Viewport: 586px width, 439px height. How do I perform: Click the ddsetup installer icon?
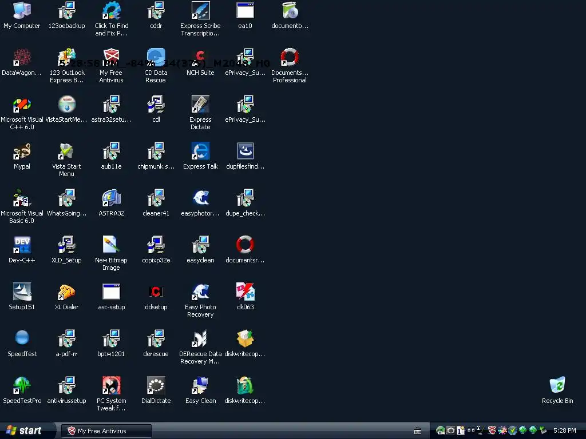(x=156, y=297)
